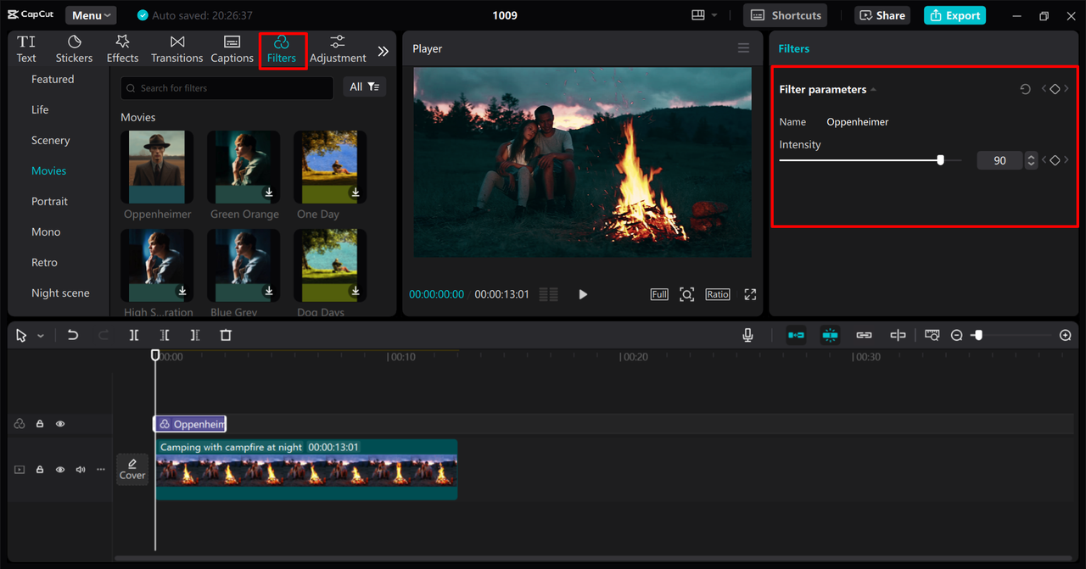Select the Dog Days filter thumbnail
Viewport: 1086px width, 569px height.
330,265
